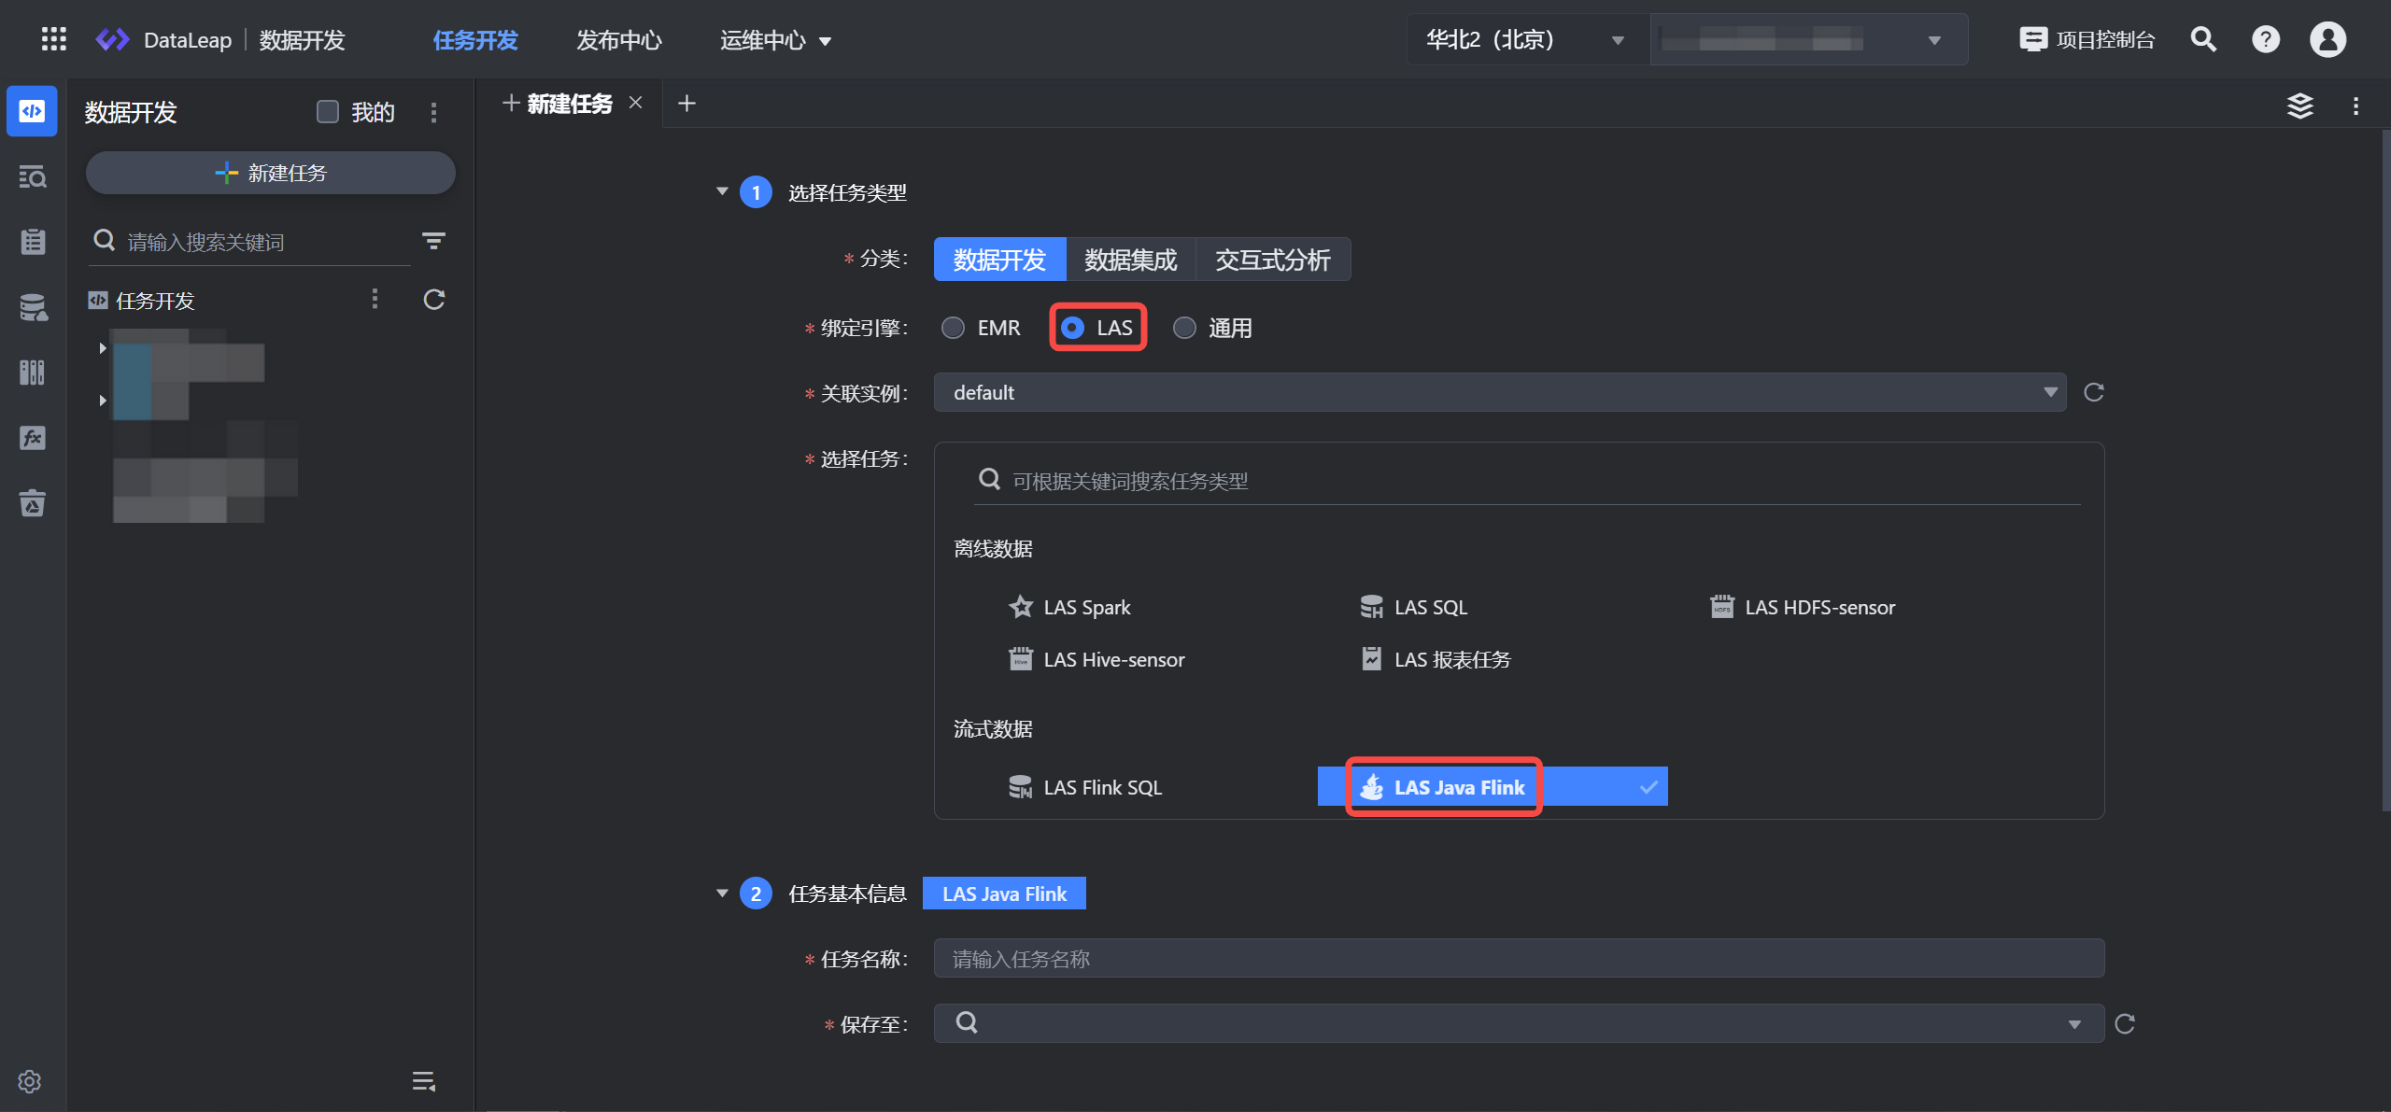Click the 数据开发 product title in header
Screen dimensions: 2391x1112
click(x=302, y=40)
